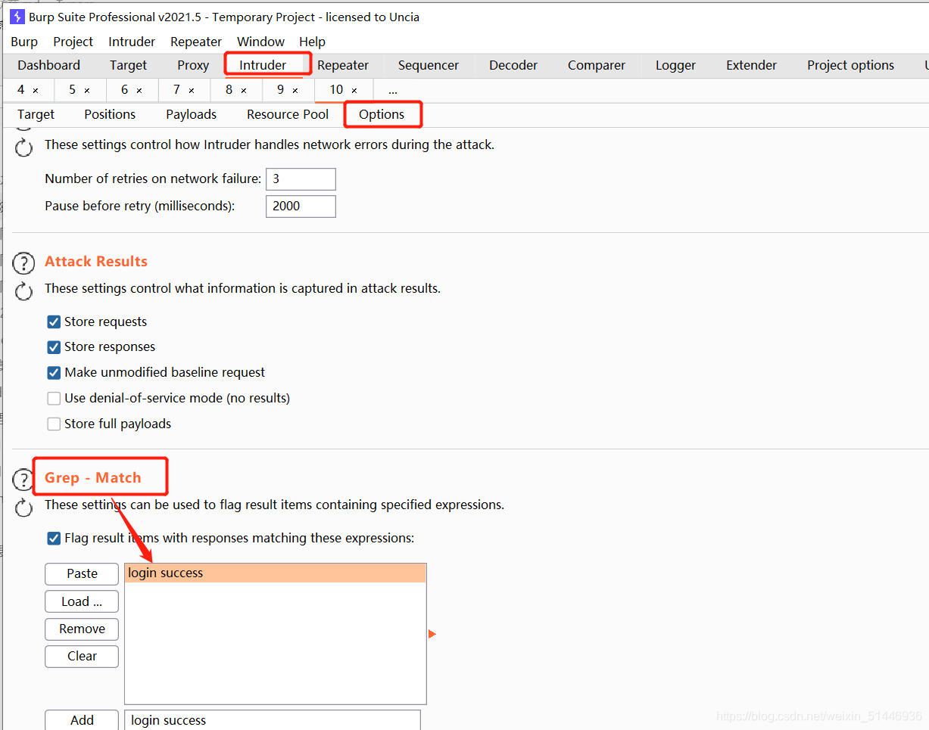Restore defaults for Attack Results section
The height and width of the screenshot is (730, 929).
24,290
